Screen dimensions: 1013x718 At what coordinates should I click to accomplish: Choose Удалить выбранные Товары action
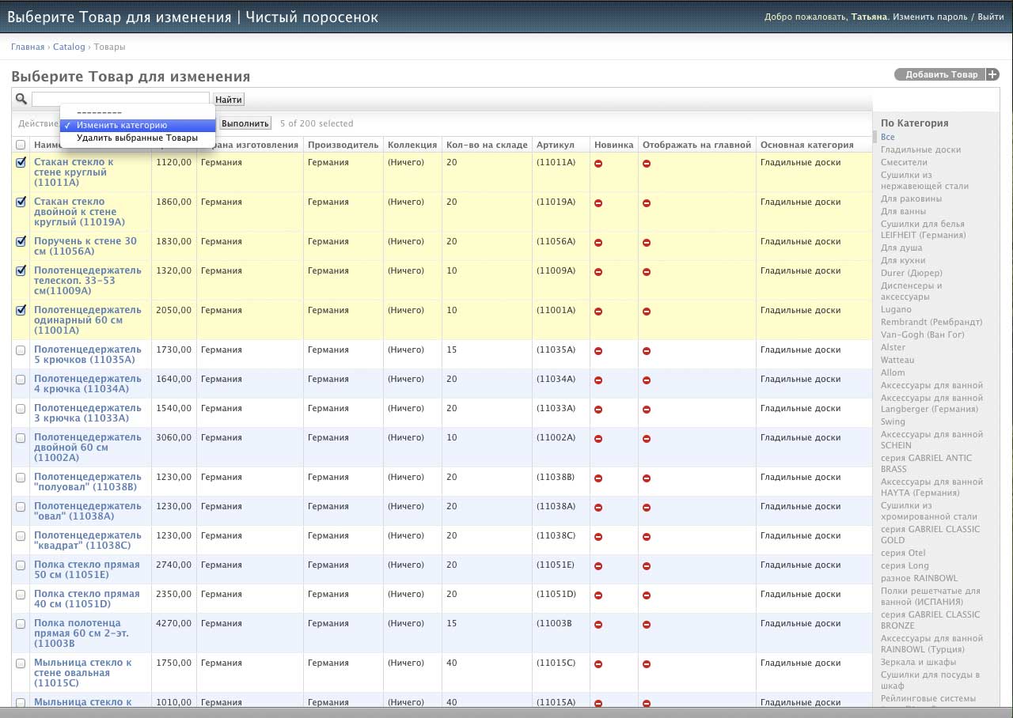[138, 138]
